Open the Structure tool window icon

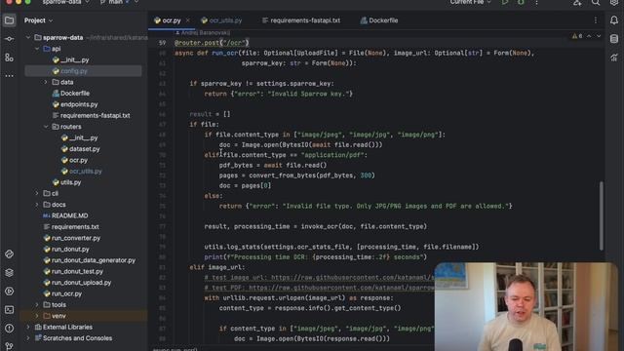(x=9, y=58)
